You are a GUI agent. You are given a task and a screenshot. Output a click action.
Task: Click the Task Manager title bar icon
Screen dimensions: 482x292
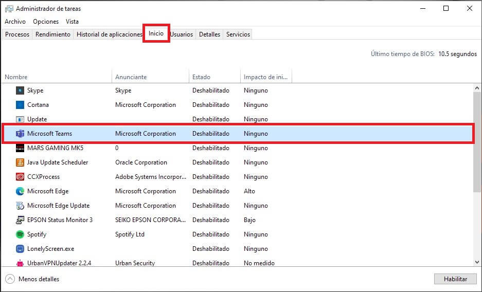[9, 9]
